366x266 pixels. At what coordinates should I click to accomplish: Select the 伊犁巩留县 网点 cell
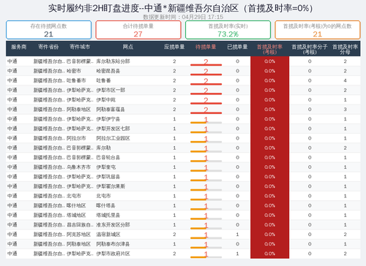[108, 177]
